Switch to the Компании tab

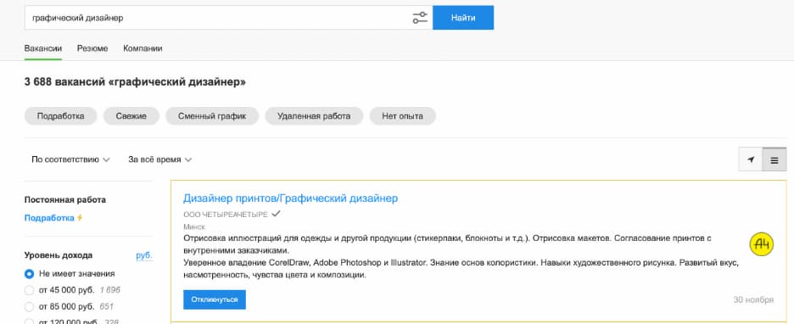pyautogui.click(x=143, y=48)
